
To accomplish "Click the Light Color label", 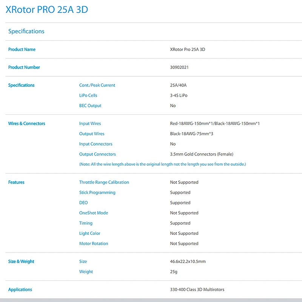I will (90, 233).
